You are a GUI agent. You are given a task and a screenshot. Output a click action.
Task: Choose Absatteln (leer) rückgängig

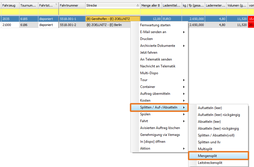pyautogui.click(x=218, y=128)
